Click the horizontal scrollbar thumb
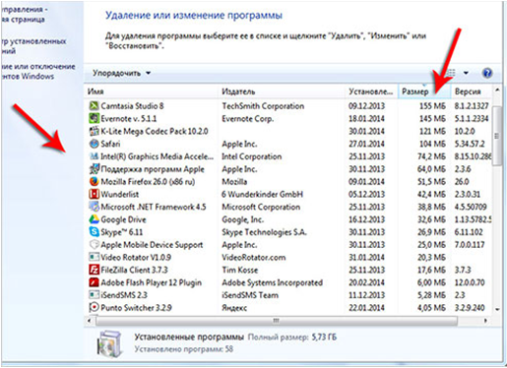 pos(277,321)
